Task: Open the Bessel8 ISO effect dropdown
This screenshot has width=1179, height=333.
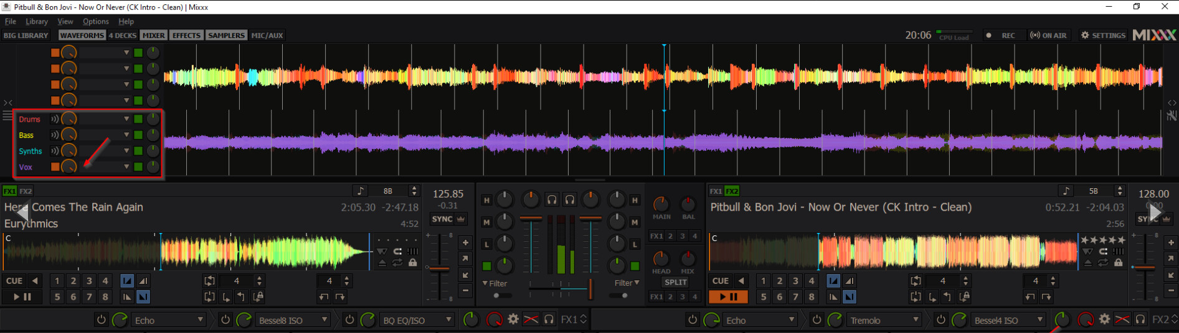Action: [292, 321]
